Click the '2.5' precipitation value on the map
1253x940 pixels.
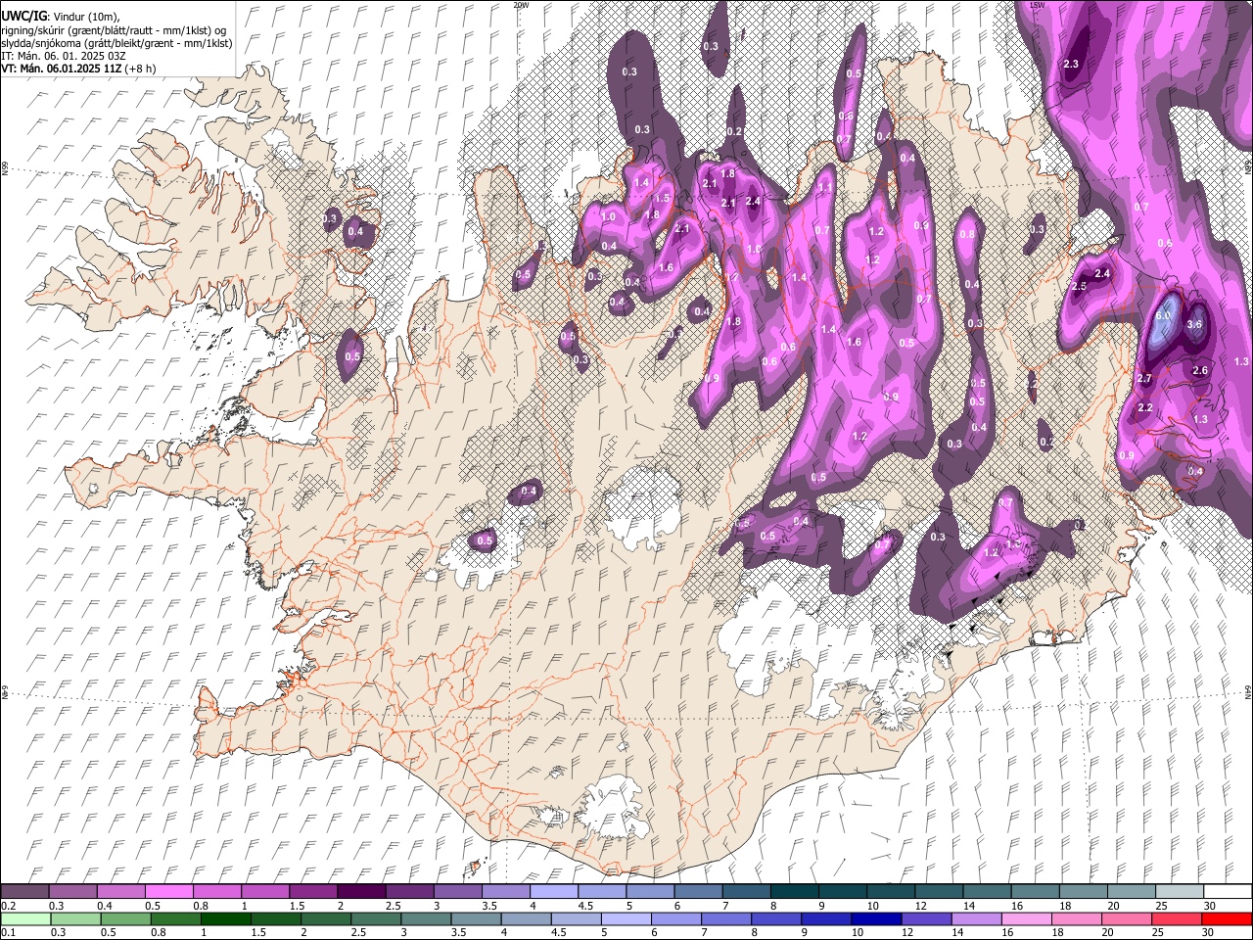tap(1080, 287)
